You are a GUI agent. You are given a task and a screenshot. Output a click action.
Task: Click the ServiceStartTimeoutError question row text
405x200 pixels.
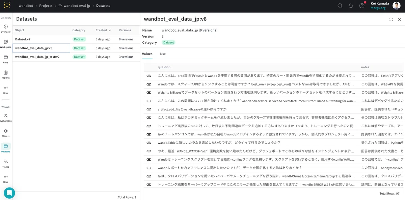point(256,101)
